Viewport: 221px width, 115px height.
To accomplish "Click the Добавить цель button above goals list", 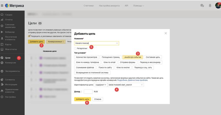I will pyautogui.click(x=36, y=42).
